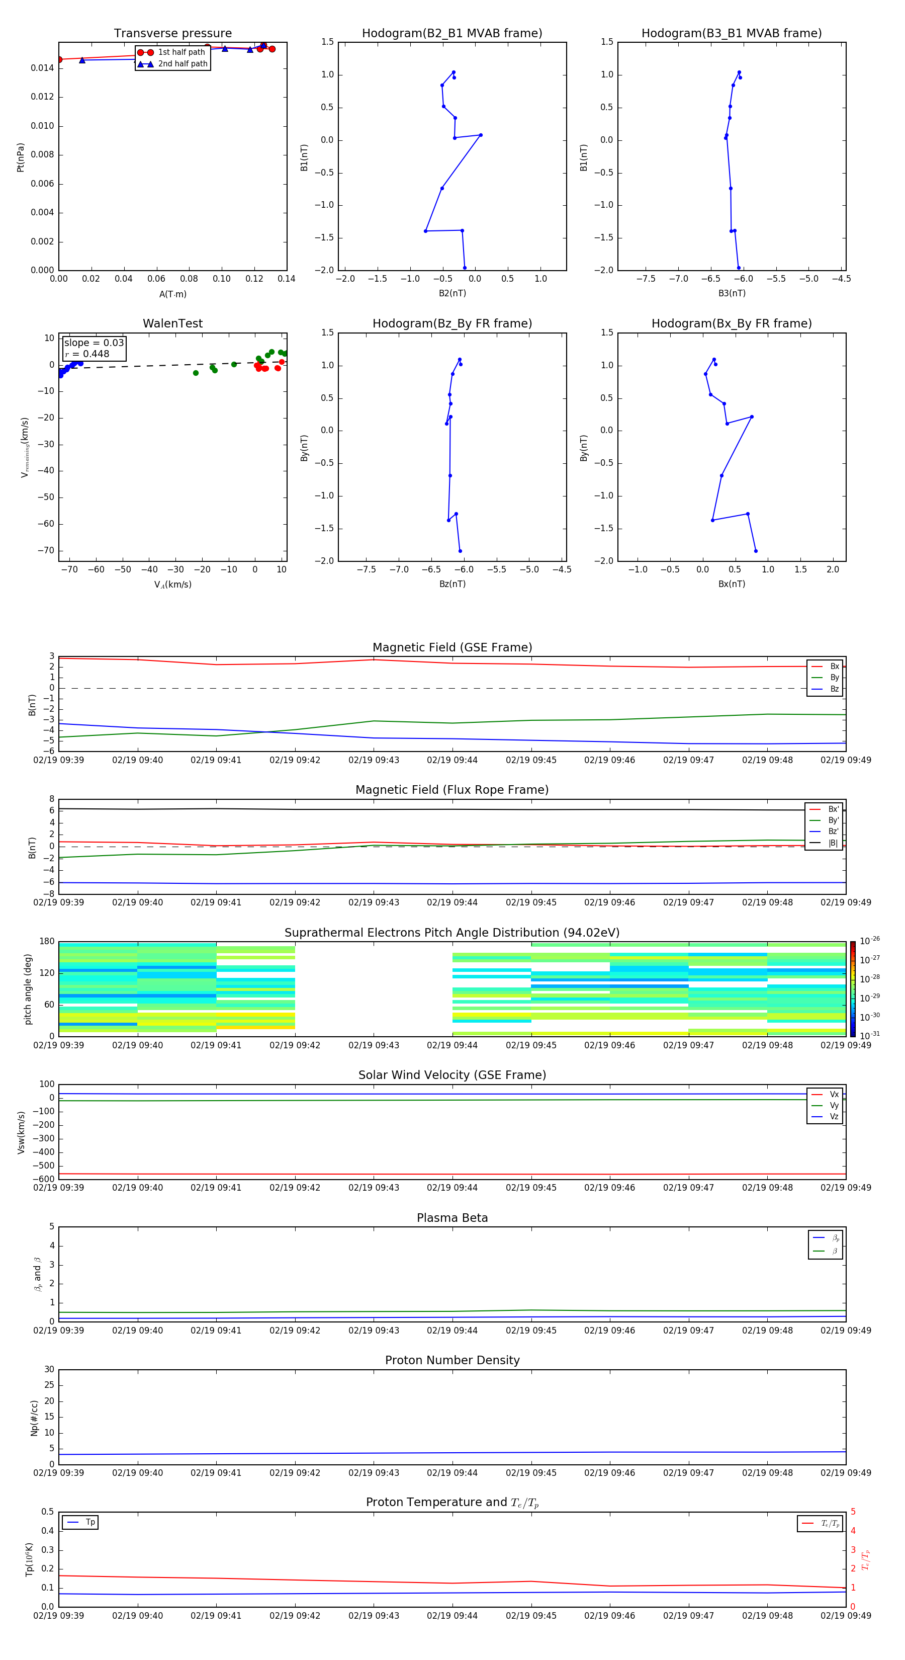The image size is (905, 1660).
Task: Click the By entry in GSE legend
Action: tap(825, 677)
